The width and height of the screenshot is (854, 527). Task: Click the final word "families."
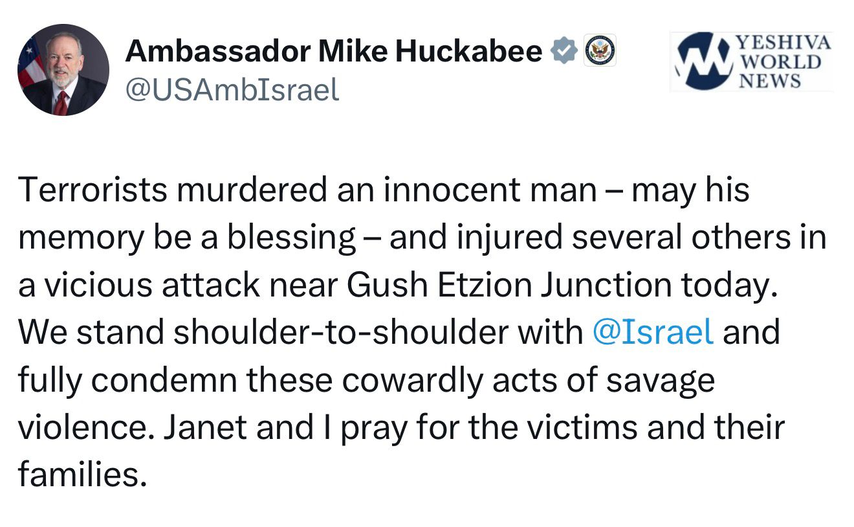[x=78, y=475]
